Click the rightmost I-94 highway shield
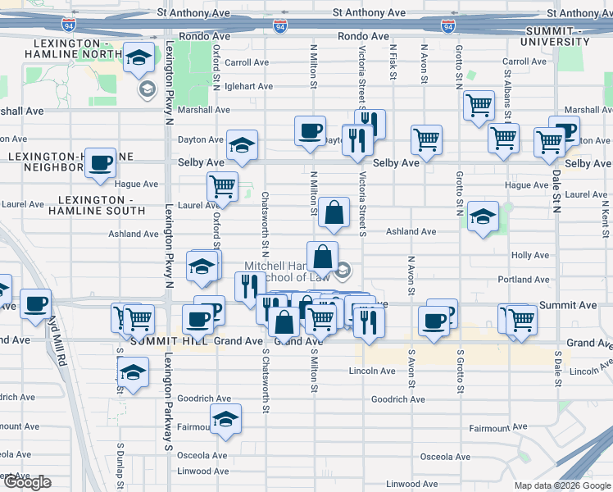The width and height of the screenshot is (613, 492). 448,26
